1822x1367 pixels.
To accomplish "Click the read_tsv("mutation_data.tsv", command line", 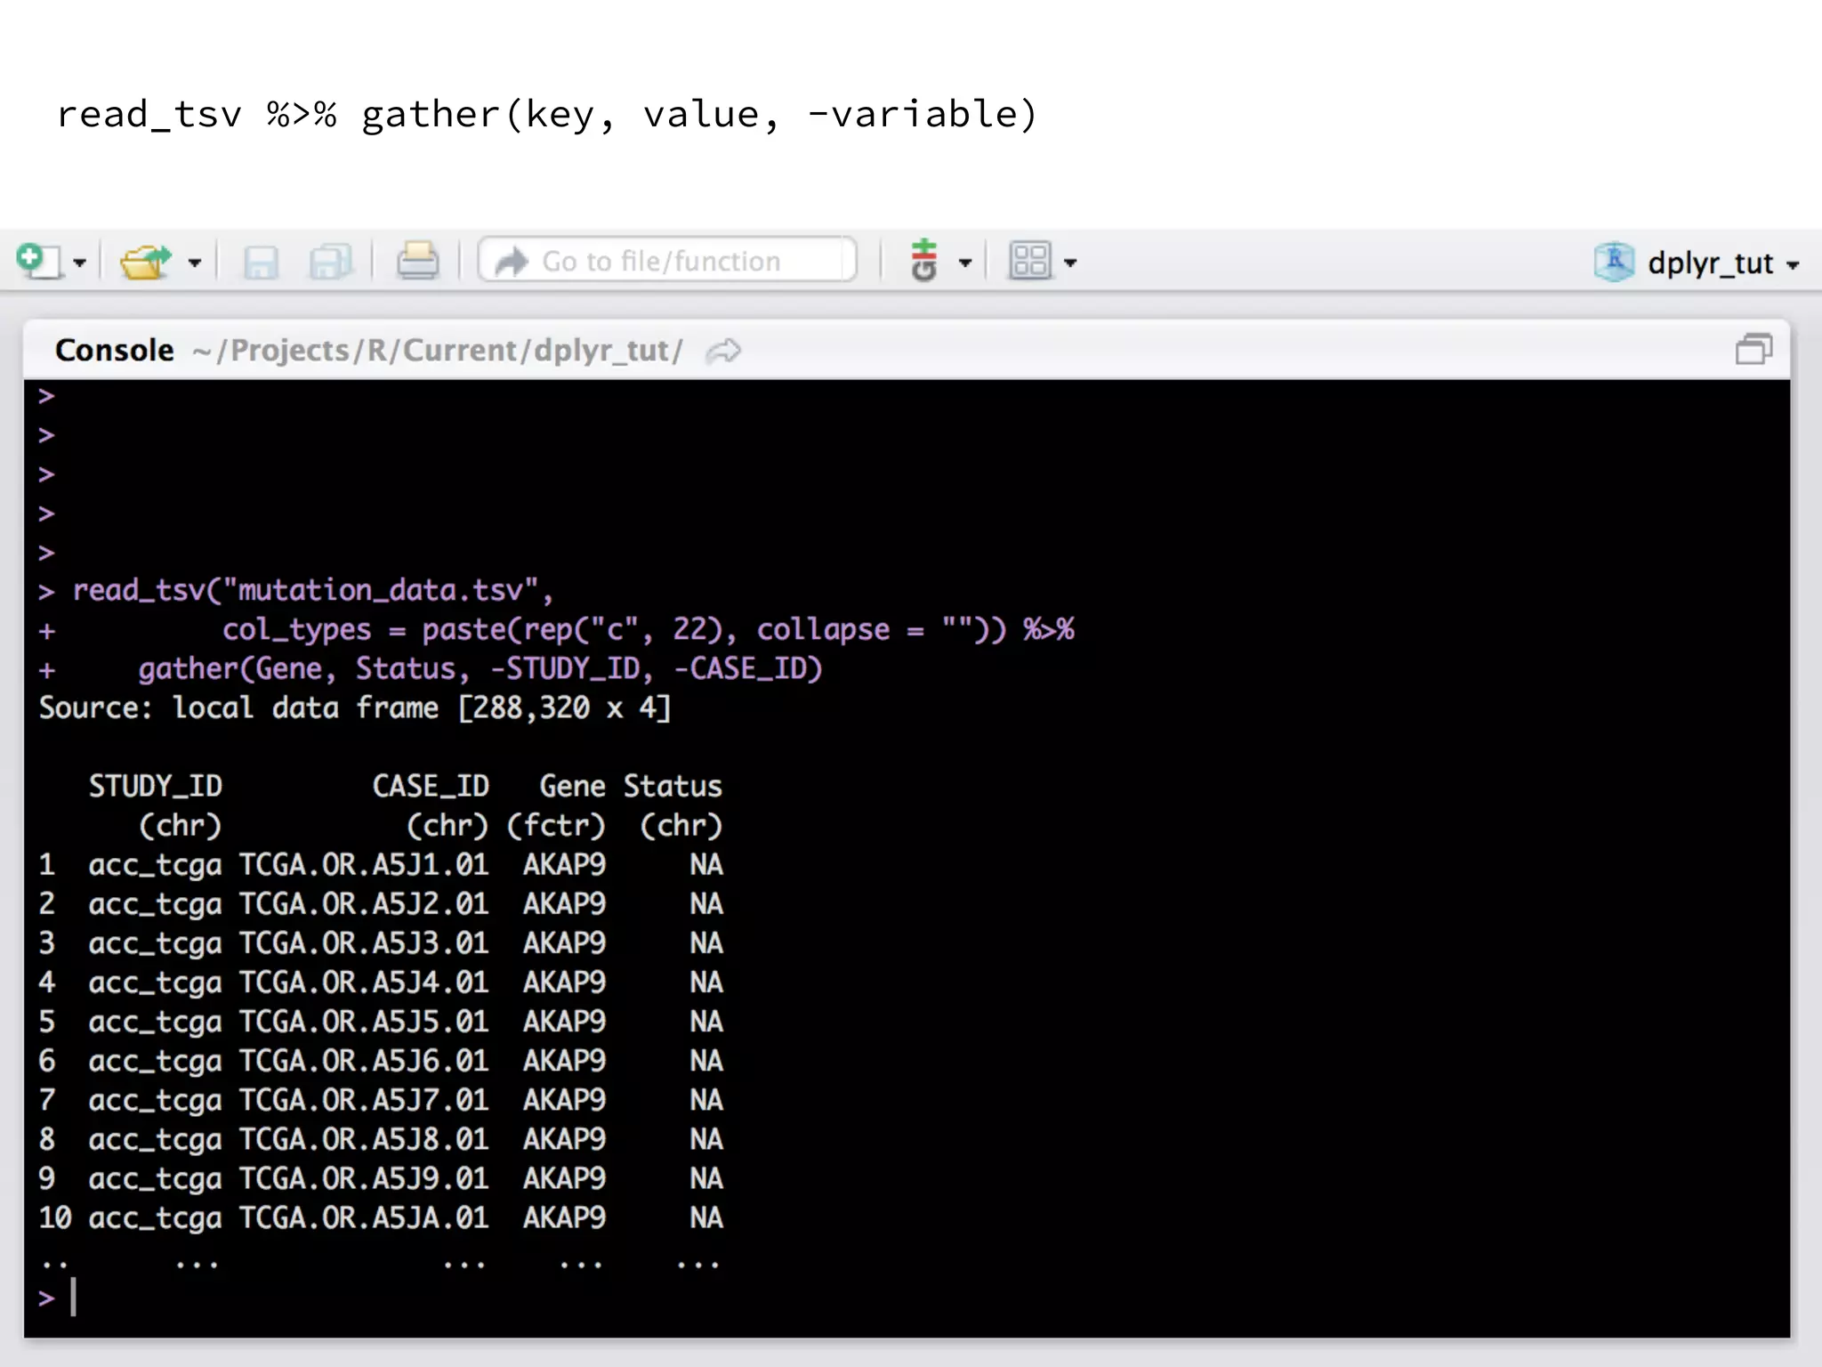I will (312, 590).
